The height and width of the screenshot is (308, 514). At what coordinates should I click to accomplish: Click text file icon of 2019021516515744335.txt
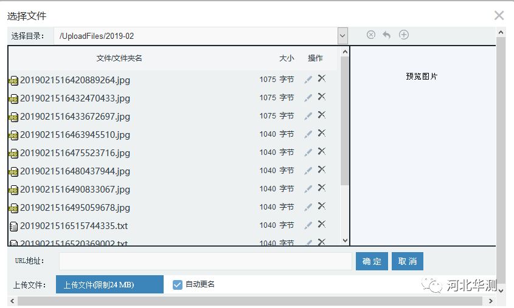click(13, 227)
